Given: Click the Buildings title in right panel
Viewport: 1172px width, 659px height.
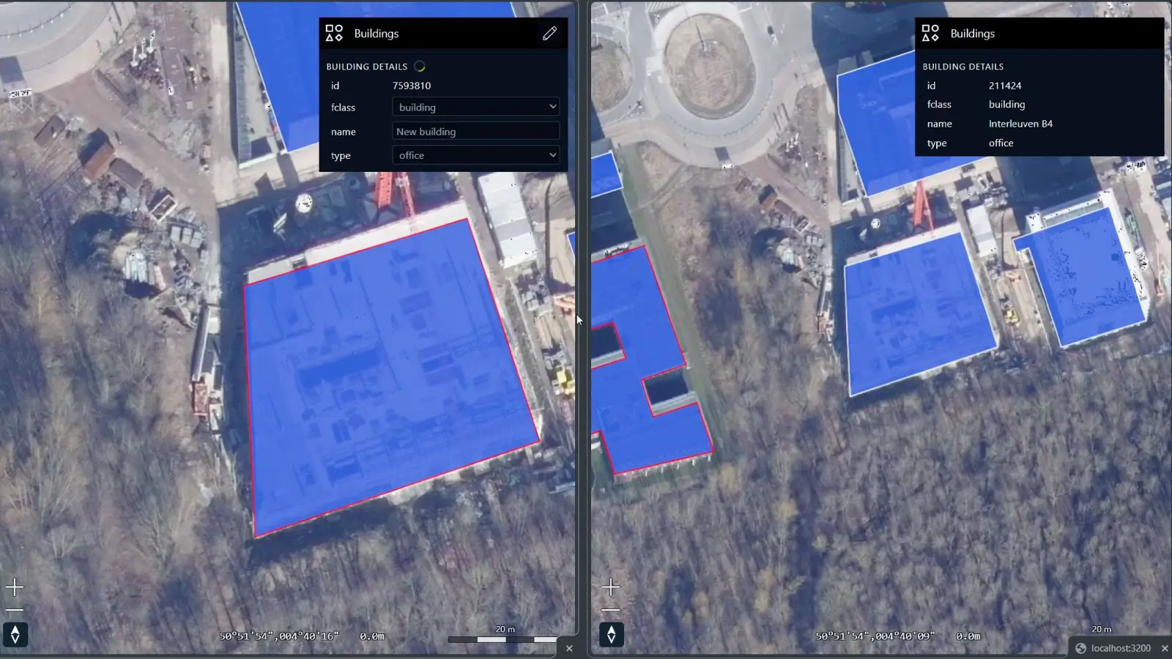Looking at the screenshot, I should click(x=973, y=34).
